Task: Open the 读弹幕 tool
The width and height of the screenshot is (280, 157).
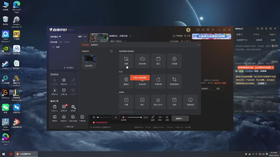Action: (73, 108)
